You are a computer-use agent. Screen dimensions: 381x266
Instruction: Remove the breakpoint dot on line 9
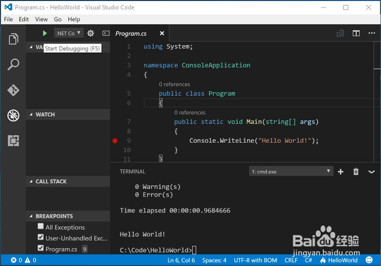coord(115,141)
